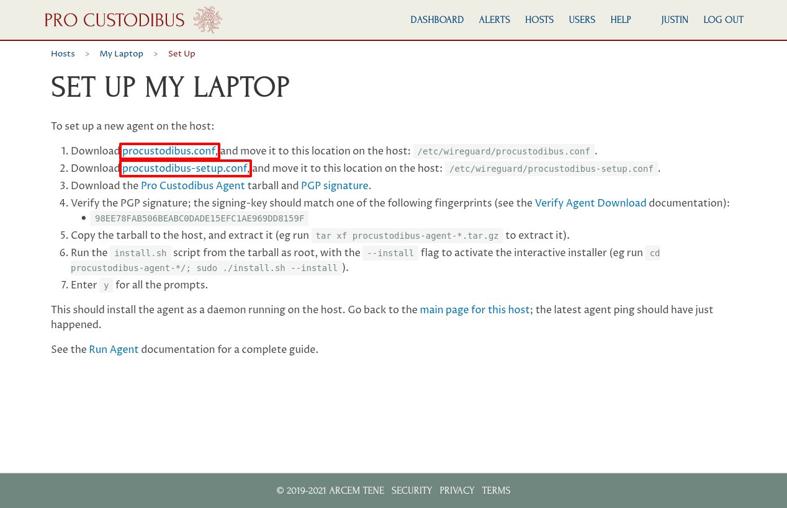787x508 pixels.
Task: Download the PGP signature
Action: 335,185
